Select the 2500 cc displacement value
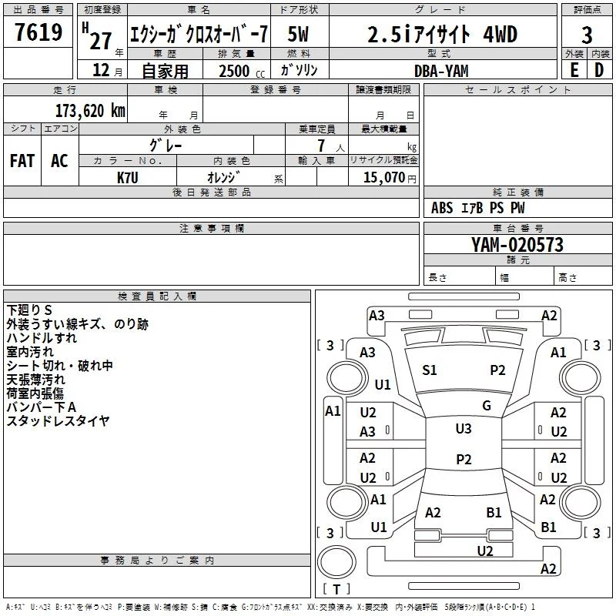 coord(242,71)
